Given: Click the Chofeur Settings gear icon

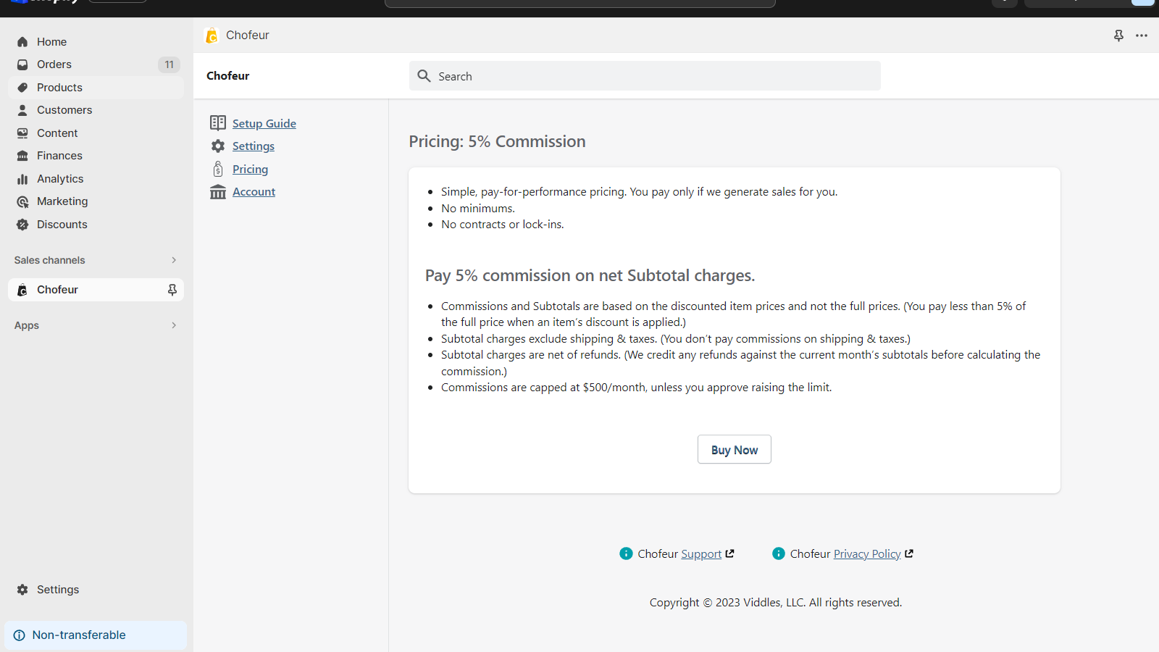Looking at the screenshot, I should coord(218,146).
